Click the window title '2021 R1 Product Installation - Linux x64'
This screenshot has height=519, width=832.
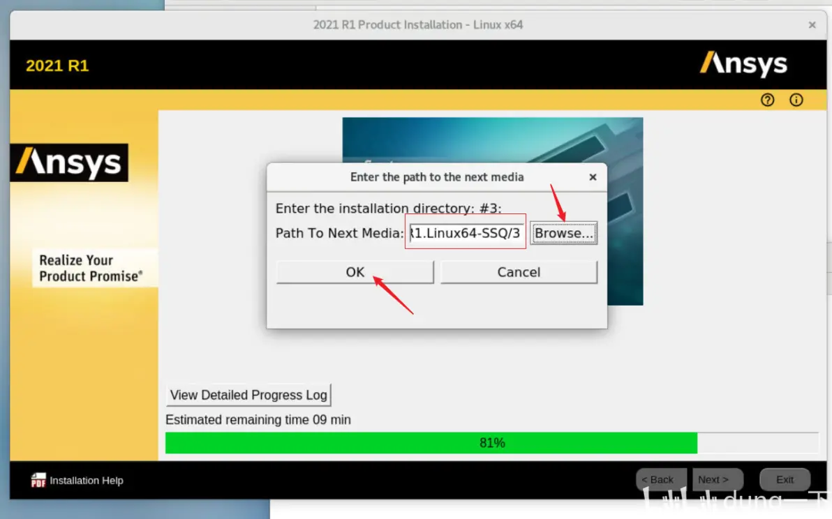(418, 25)
